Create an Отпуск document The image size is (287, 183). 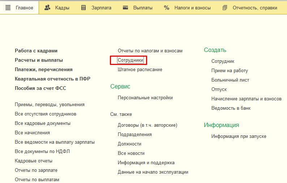click(x=219, y=90)
